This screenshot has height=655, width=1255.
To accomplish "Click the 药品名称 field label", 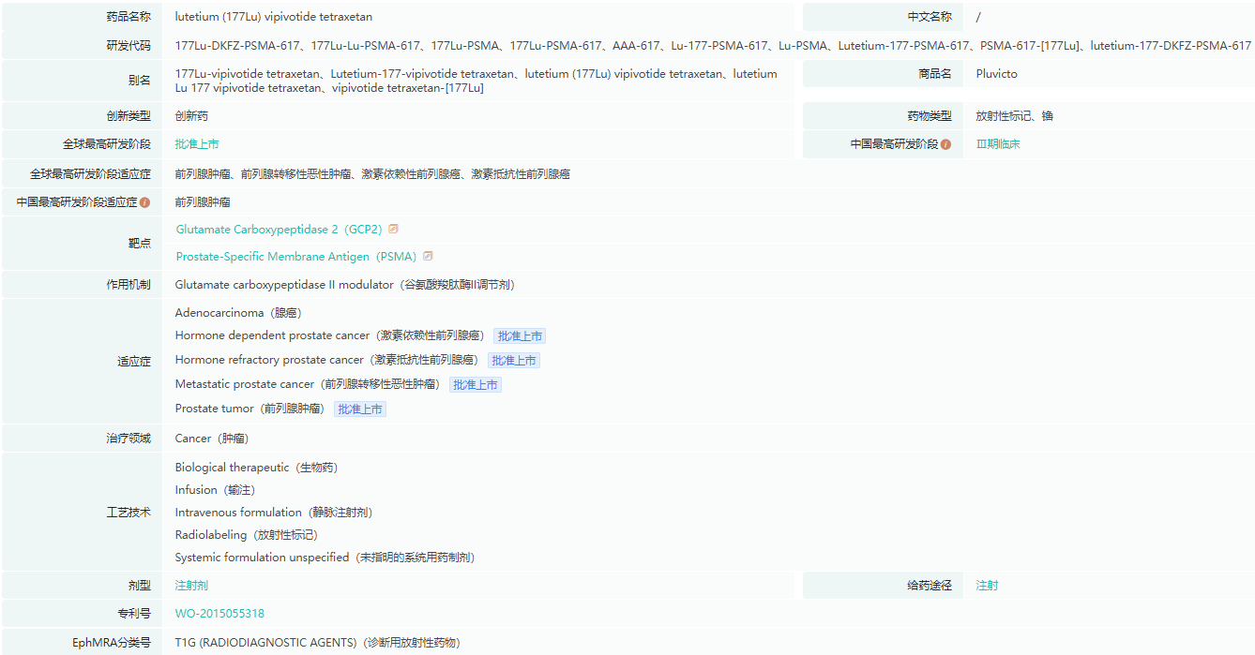I will click(129, 17).
